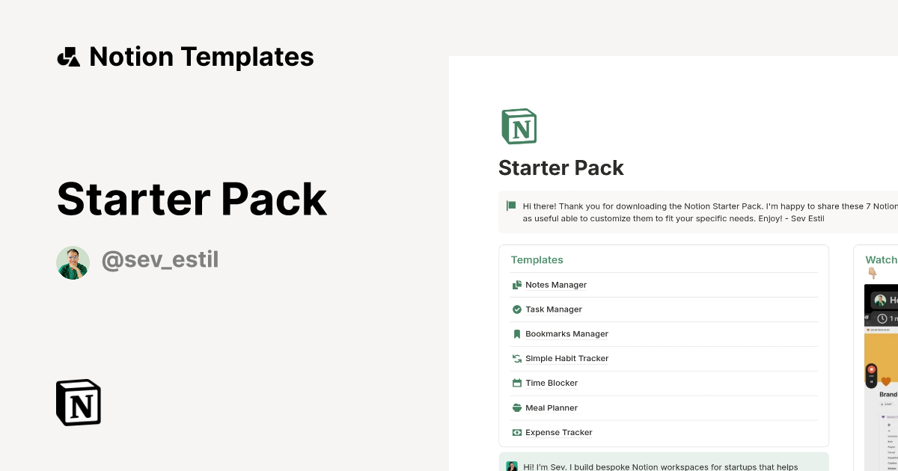Click the creator profile photo

point(73,262)
